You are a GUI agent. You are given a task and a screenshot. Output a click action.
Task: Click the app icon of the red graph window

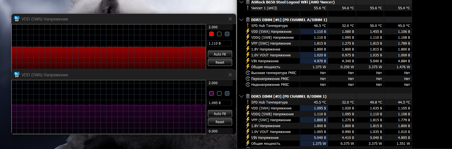pyautogui.click(x=17, y=19)
